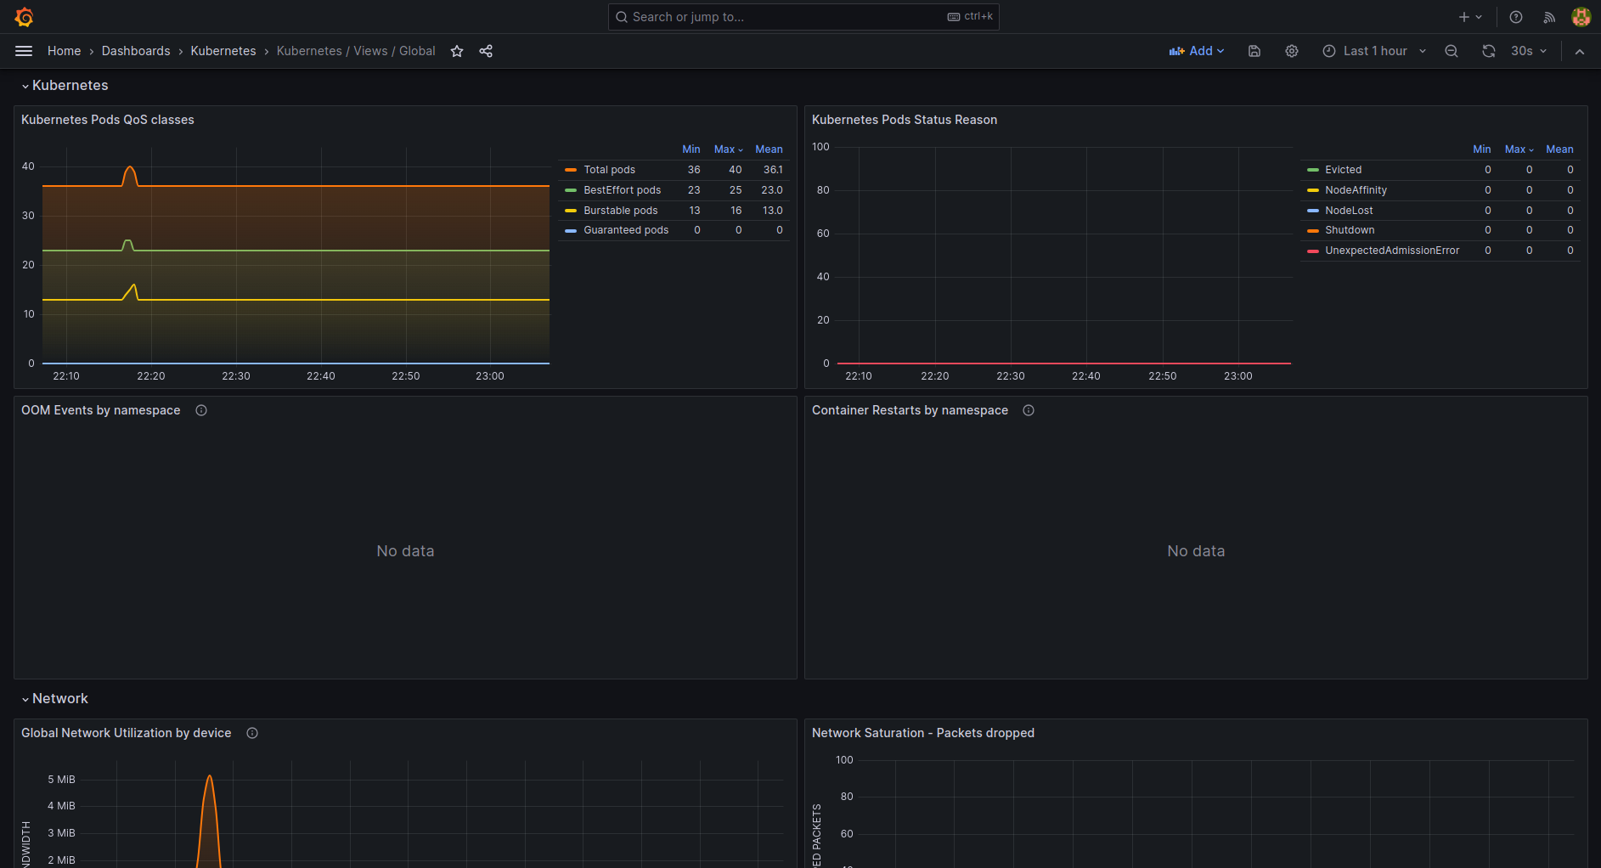Toggle the hamburger navigation menu
The height and width of the screenshot is (868, 1601).
click(x=24, y=51)
